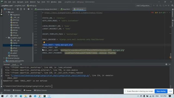This screenshot has width=174, height=98.
Task: Open Windows taskbar search
Action: pos(7,96)
